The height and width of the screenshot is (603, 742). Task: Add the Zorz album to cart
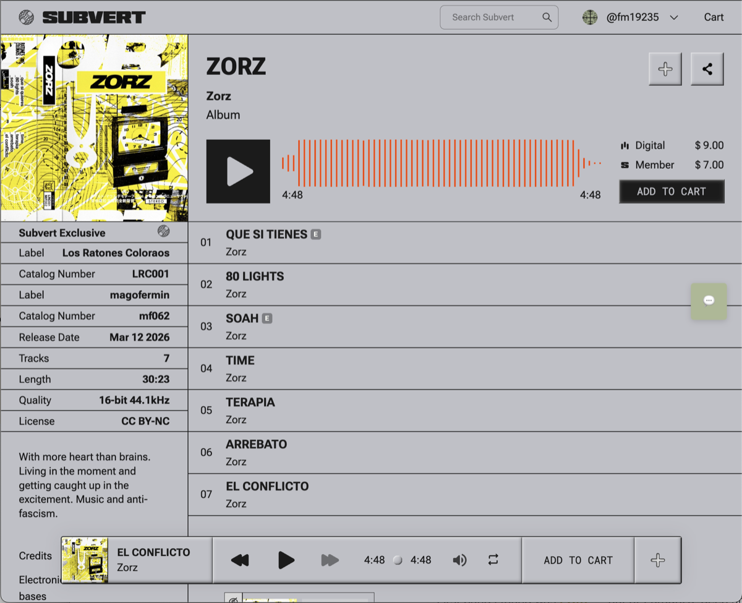coord(672,192)
